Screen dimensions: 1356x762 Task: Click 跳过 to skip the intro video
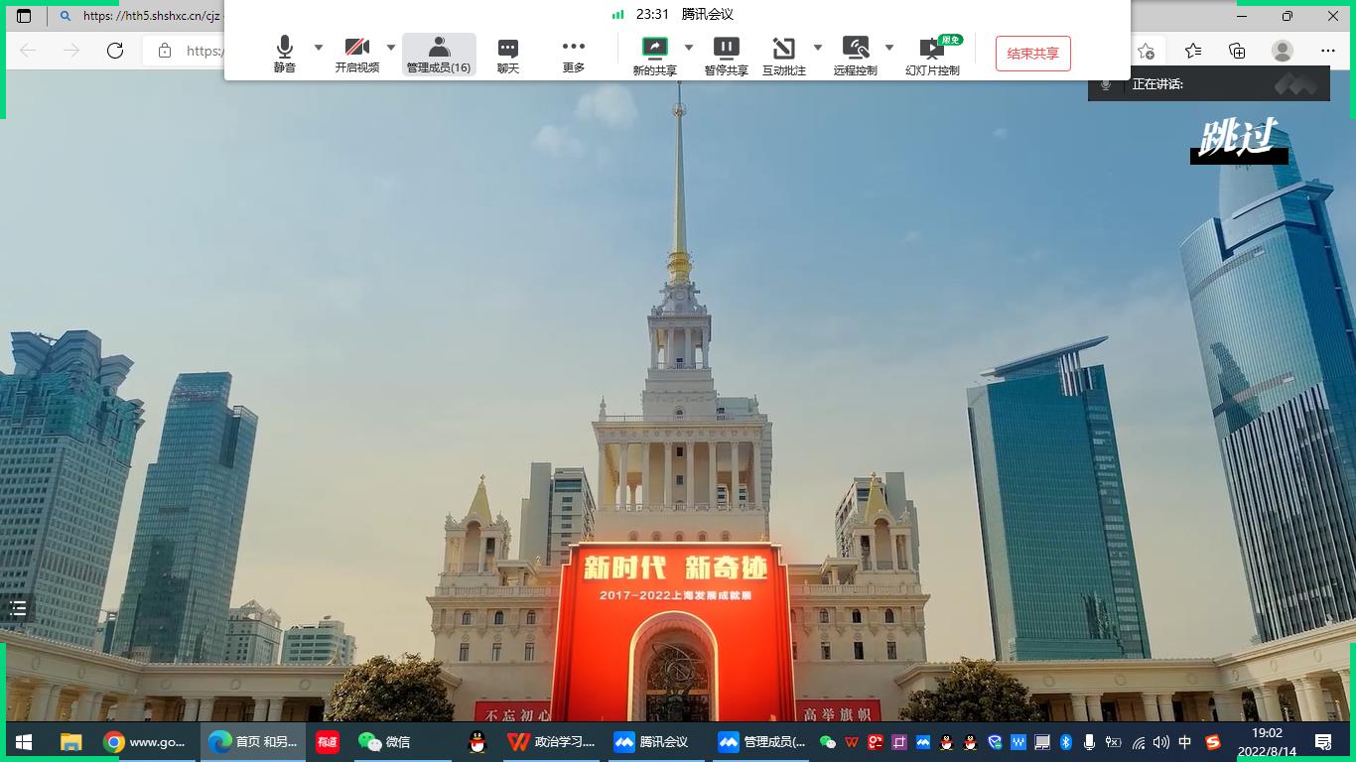tap(1237, 140)
